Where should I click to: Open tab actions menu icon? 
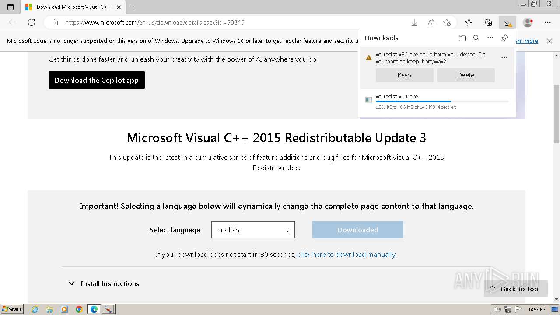click(10, 7)
